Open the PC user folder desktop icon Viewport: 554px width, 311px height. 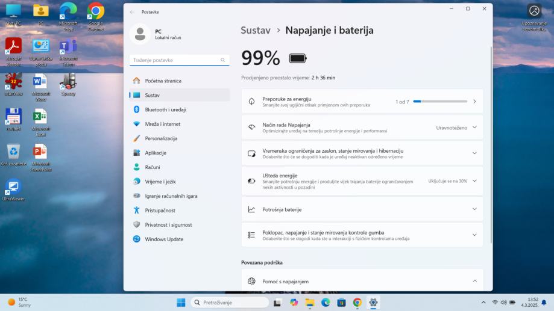[40, 14]
